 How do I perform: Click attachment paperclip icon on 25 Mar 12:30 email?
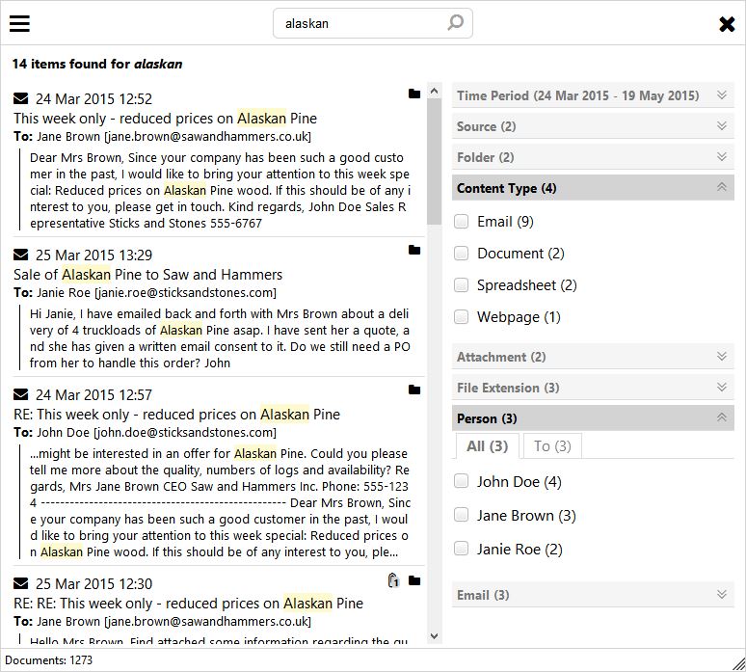click(x=393, y=580)
